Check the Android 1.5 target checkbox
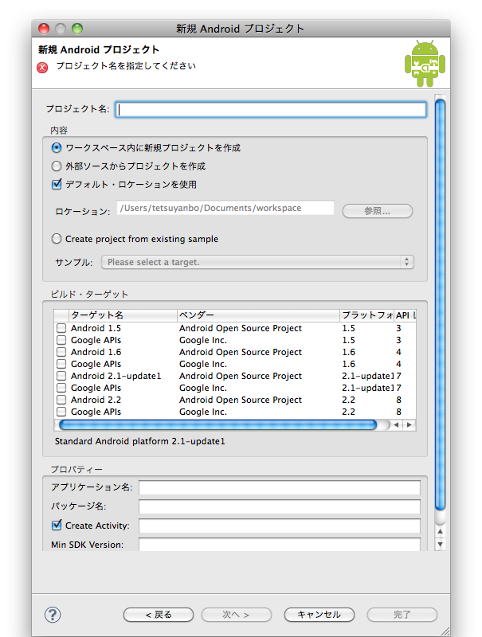The width and height of the screenshot is (482, 637). [61, 328]
